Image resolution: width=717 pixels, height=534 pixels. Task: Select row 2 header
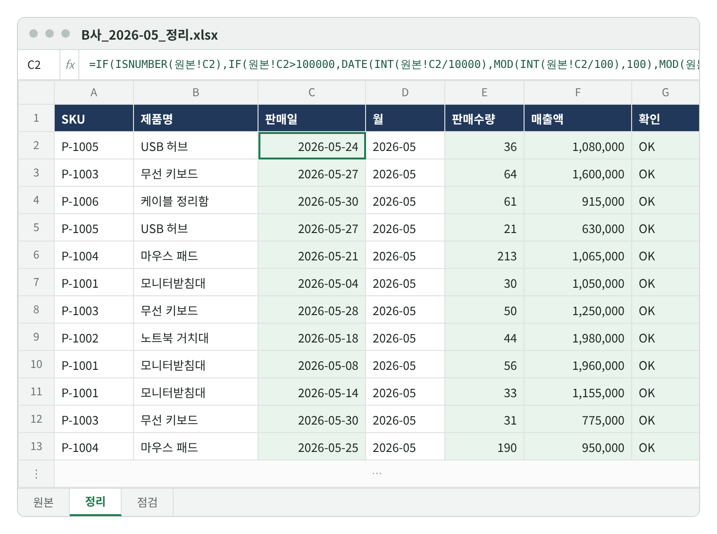click(x=36, y=145)
